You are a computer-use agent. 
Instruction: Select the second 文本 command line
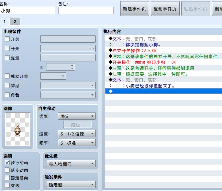(x=163, y=80)
